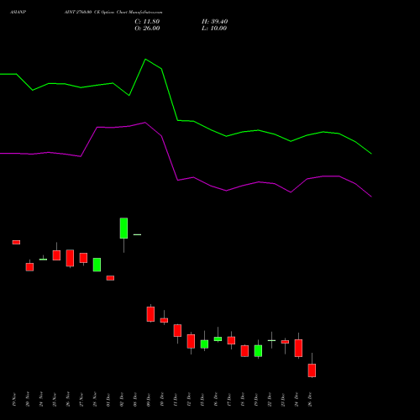
Task: Click the 23 Dec date axis label
Action: click(x=283, y=400)
